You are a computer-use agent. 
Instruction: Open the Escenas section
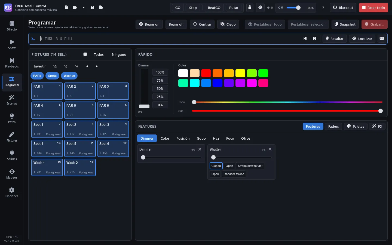[12, 100]
